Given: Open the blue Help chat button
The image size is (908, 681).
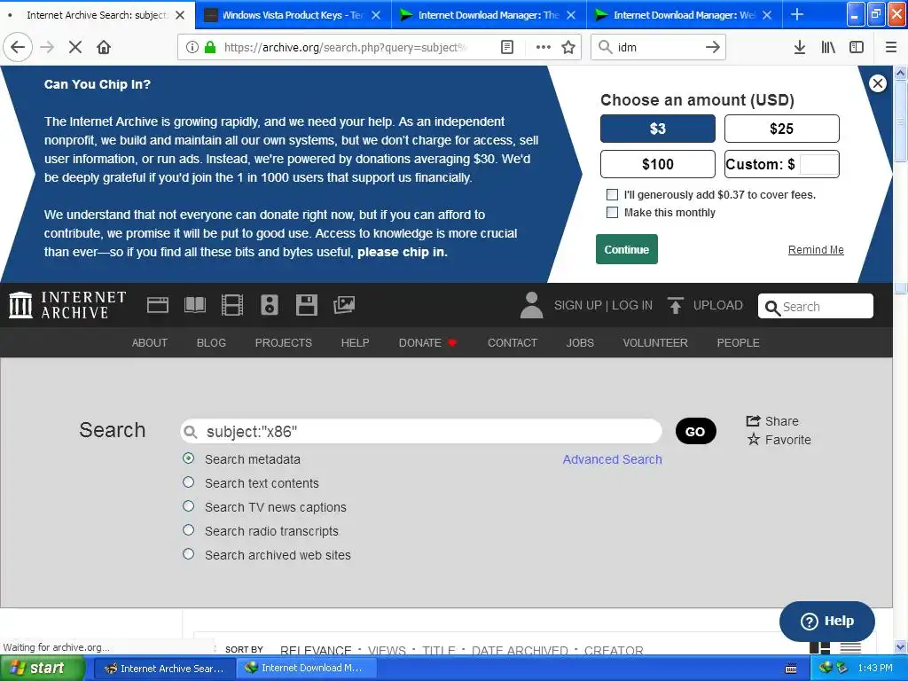Looking at the screenshot, I should (x=827, y=621).
